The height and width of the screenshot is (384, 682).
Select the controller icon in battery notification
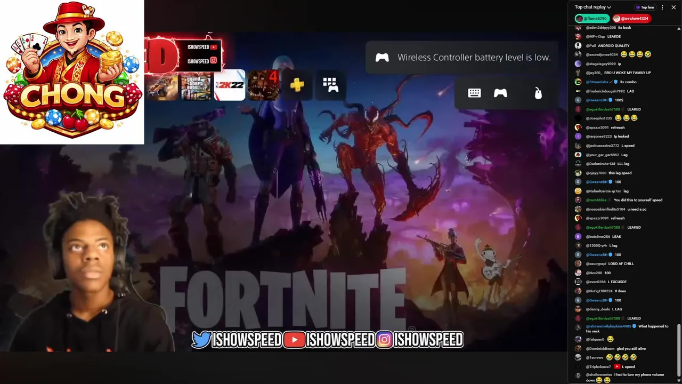(x=382, y=58)
